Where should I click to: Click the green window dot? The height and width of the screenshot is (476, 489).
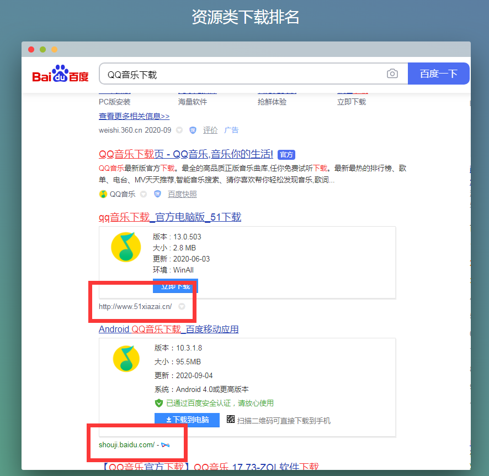[x=42, y=49]
